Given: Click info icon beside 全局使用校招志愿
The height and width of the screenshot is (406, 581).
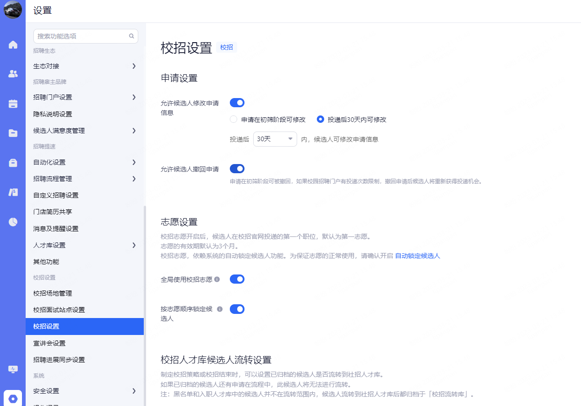Looking at the screenshot, I should click(x=217, y=279).
